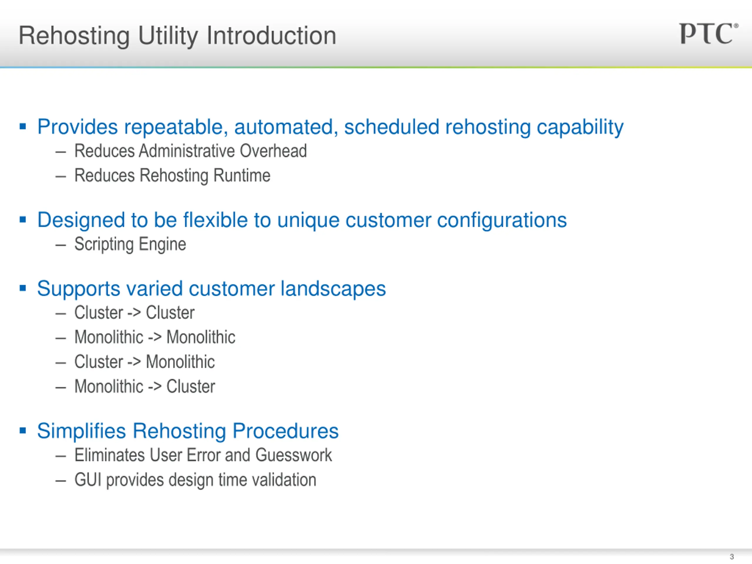Select Supports varied customer landscapes heading
Image resolution: width=752 pixels, height=564 pixels.
(211, 289)
